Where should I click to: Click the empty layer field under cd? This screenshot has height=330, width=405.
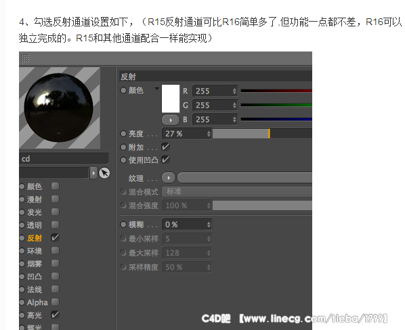click(54, 173)
